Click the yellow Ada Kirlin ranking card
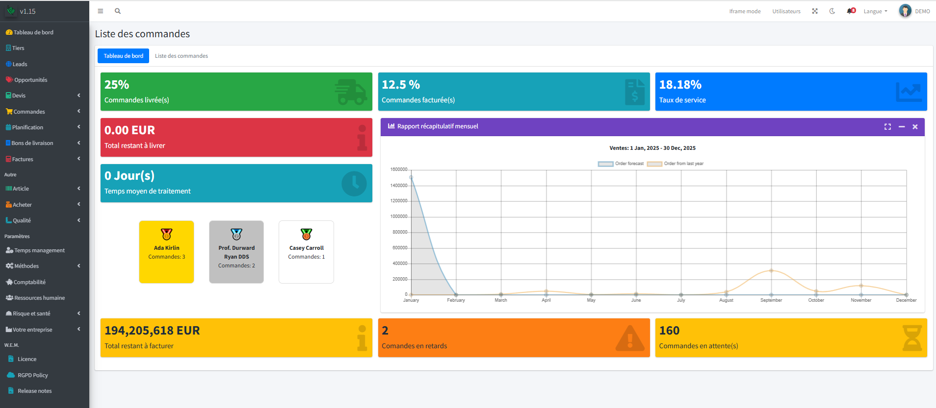Screen dimensions: 936x408 (167, 252)
